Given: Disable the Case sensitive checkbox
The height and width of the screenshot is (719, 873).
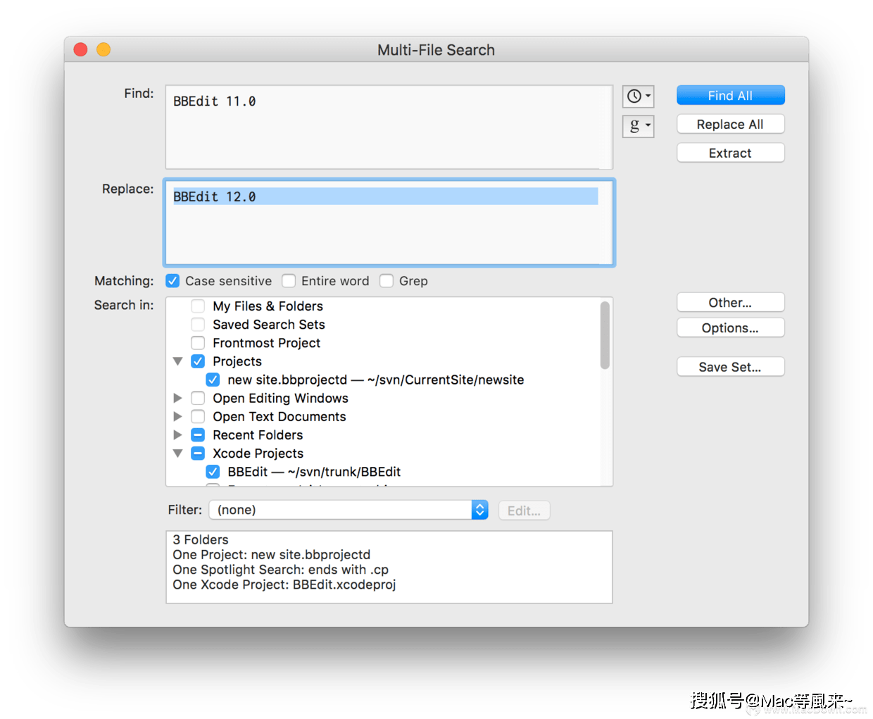Looking at the screenshot, I should pyautogui.click(x=172, y=281).
